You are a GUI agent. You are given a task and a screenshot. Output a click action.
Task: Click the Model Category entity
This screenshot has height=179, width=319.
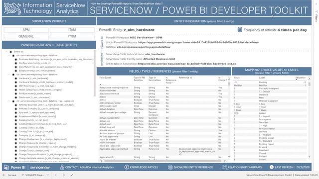coord(40,89)
